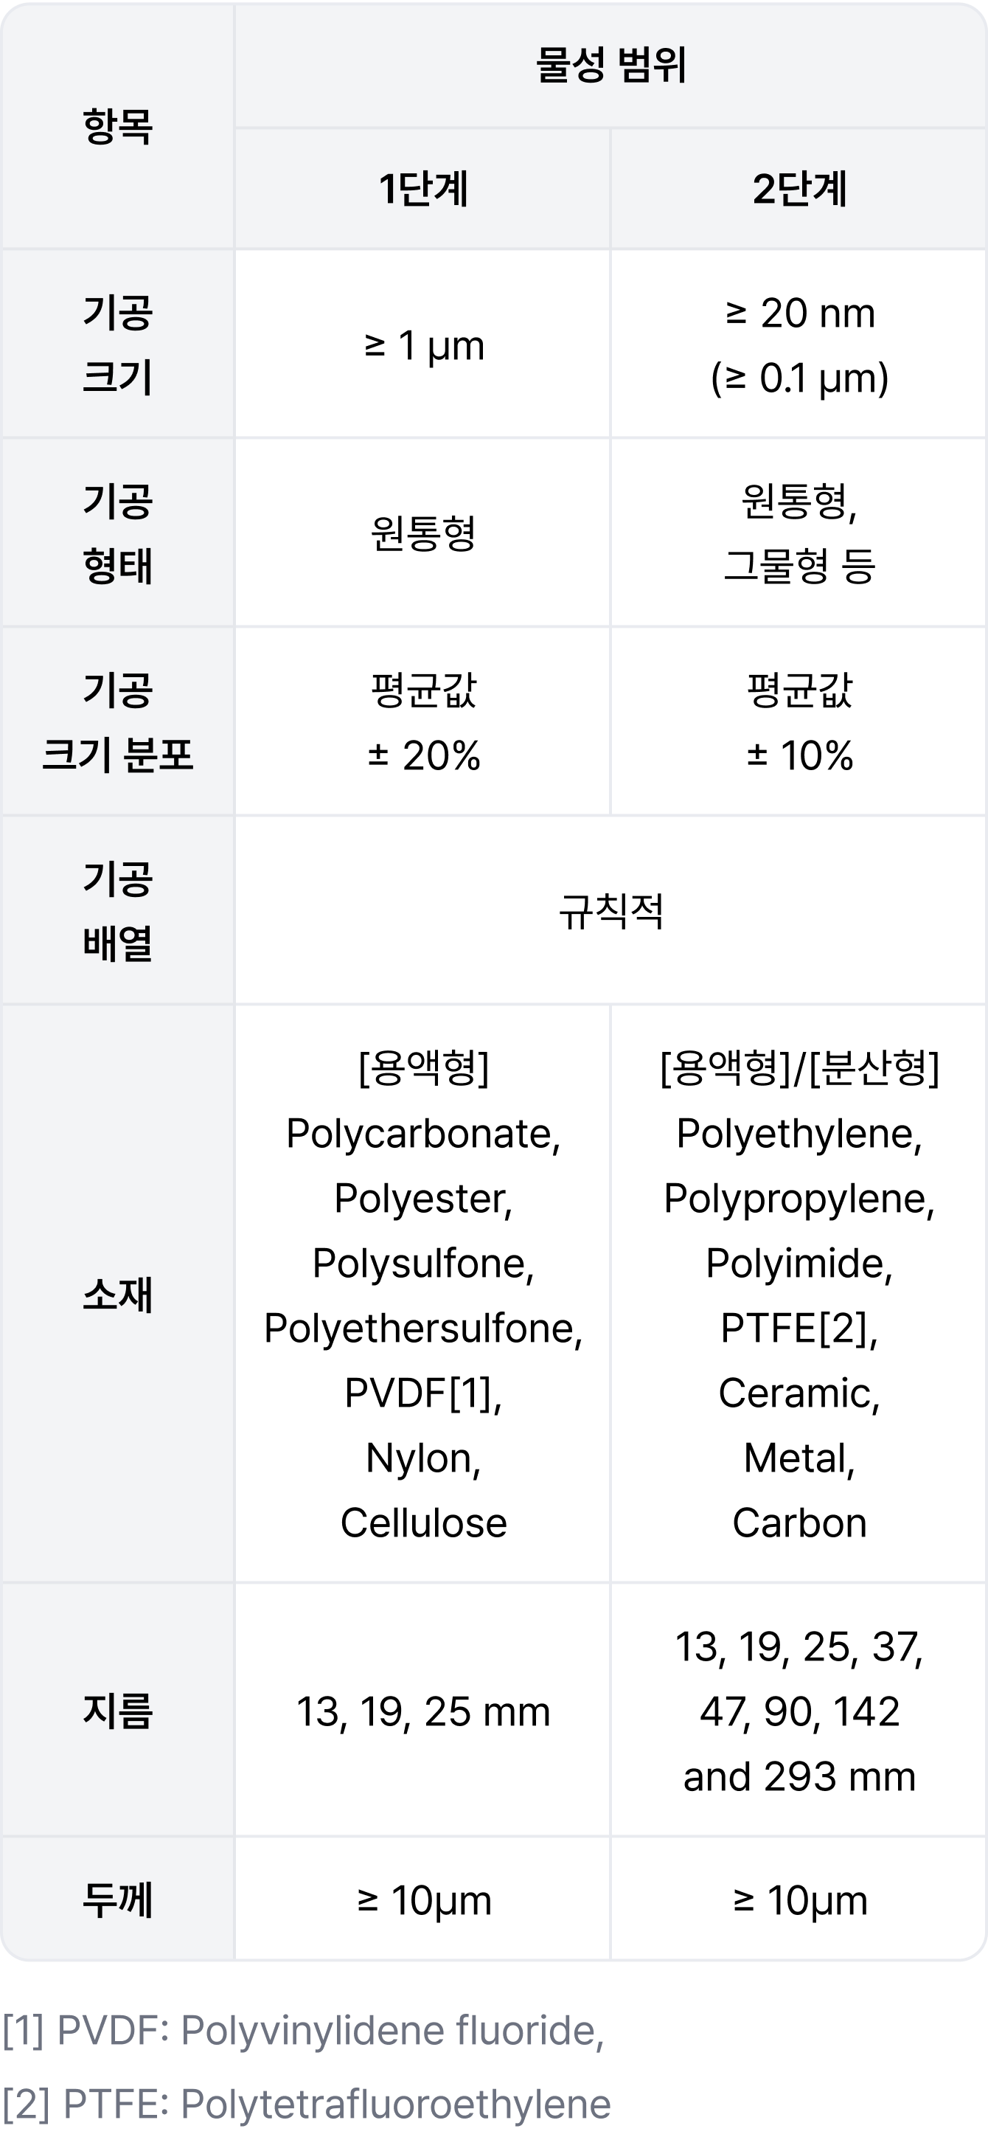Screen dimensions: 988x2137
Task: Click the 평균값 ± 10% cell
Action: (x=799, y=721)
